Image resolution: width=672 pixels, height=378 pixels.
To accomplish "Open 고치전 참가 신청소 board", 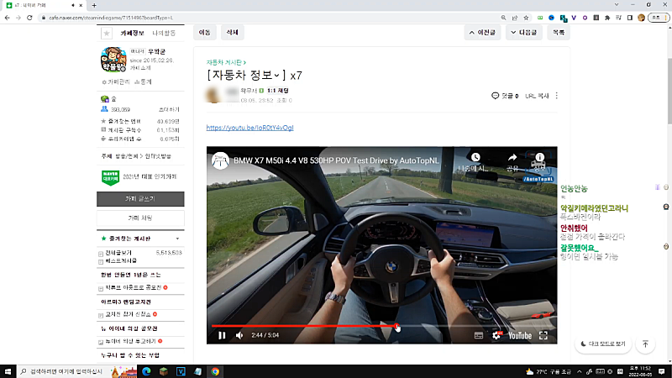I will pos(129,314).
